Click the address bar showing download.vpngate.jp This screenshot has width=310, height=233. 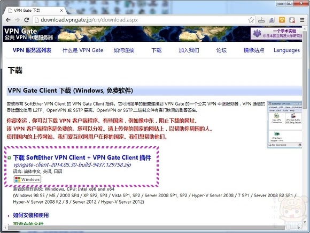141,20
